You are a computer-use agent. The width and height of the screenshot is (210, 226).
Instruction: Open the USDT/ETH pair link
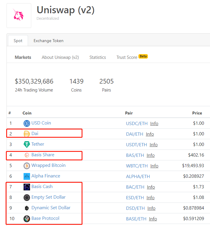pos(136,145)
